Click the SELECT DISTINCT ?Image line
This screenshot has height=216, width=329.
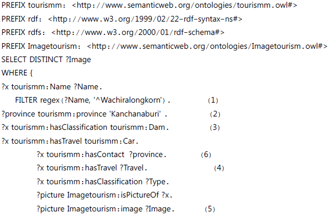pos(46,60)
